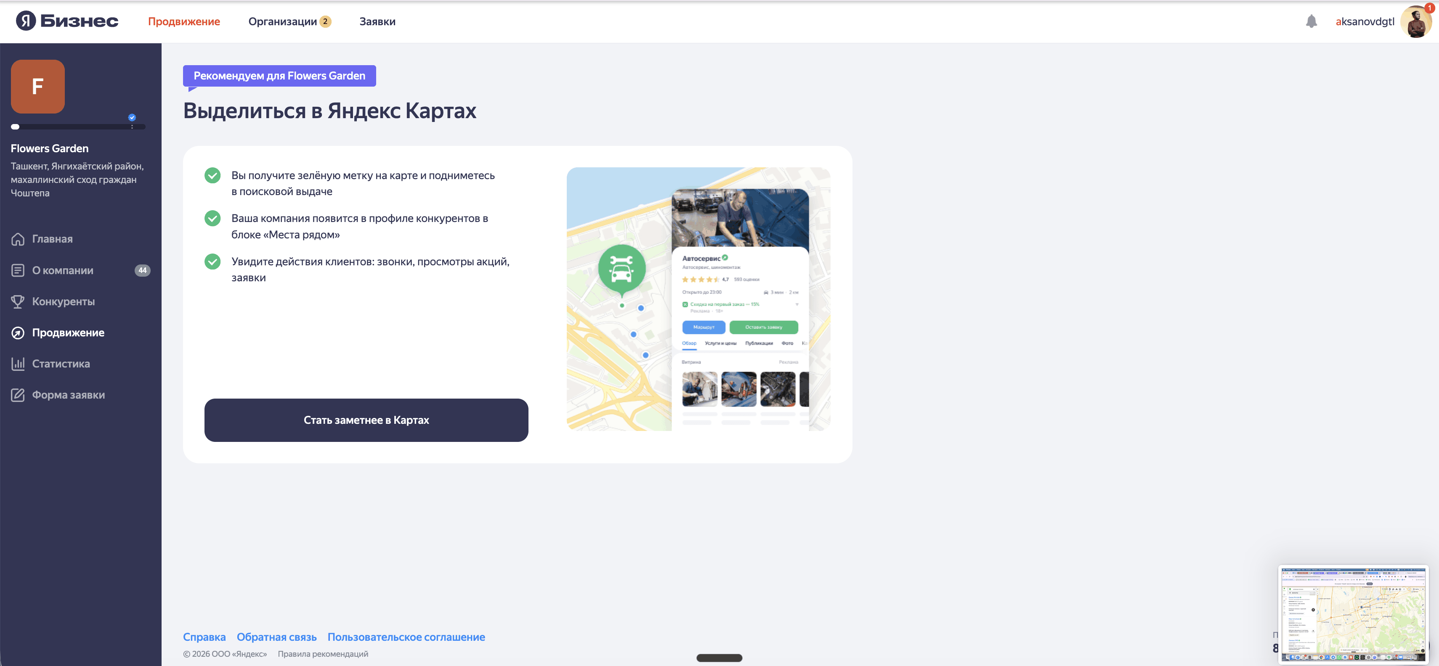Click the Главная home icon
The height and width of the screenshot is (666, 1439).
[x=18, y=239]
